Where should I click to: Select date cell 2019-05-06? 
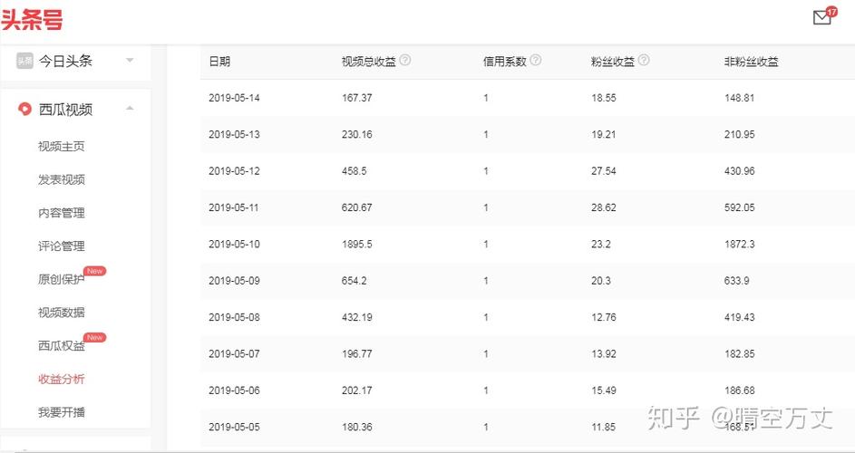[x=235, y=390]
